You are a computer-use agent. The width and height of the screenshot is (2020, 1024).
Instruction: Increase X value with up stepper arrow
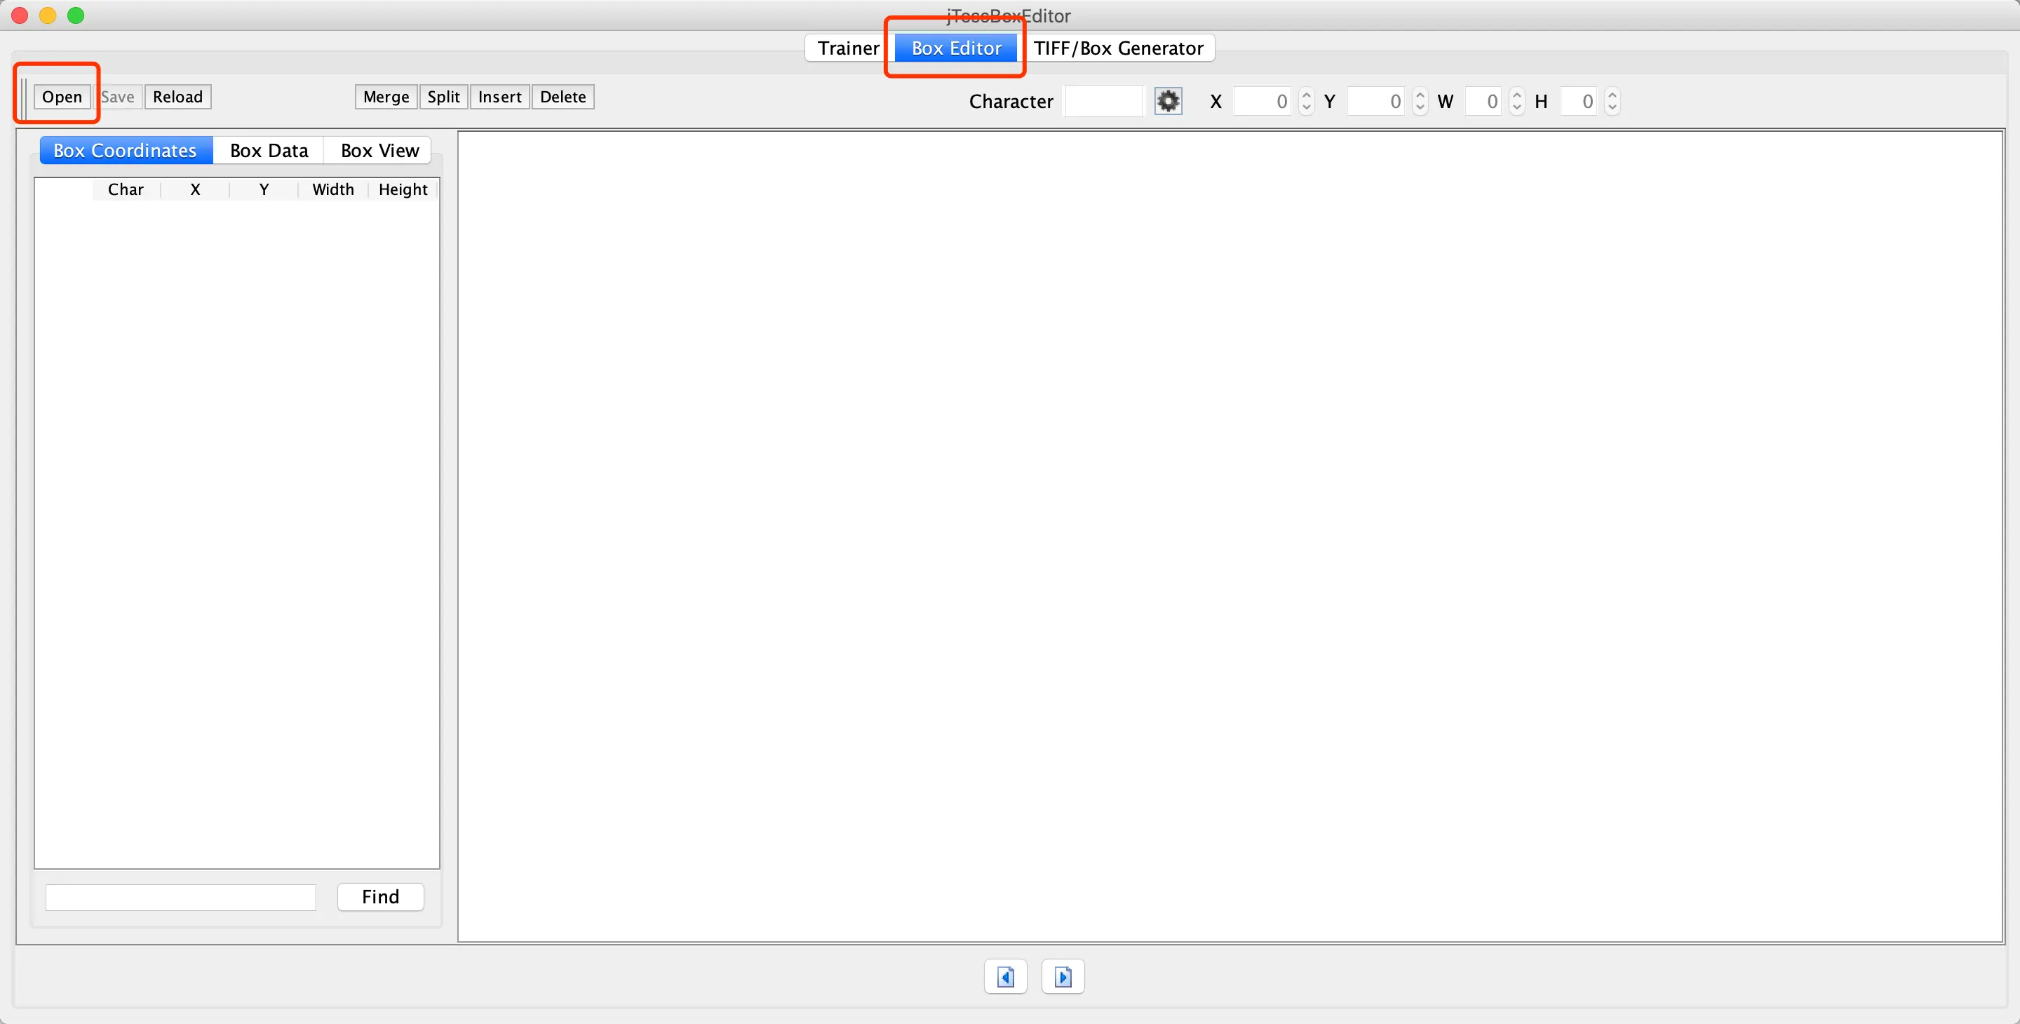pos(1307,95)
